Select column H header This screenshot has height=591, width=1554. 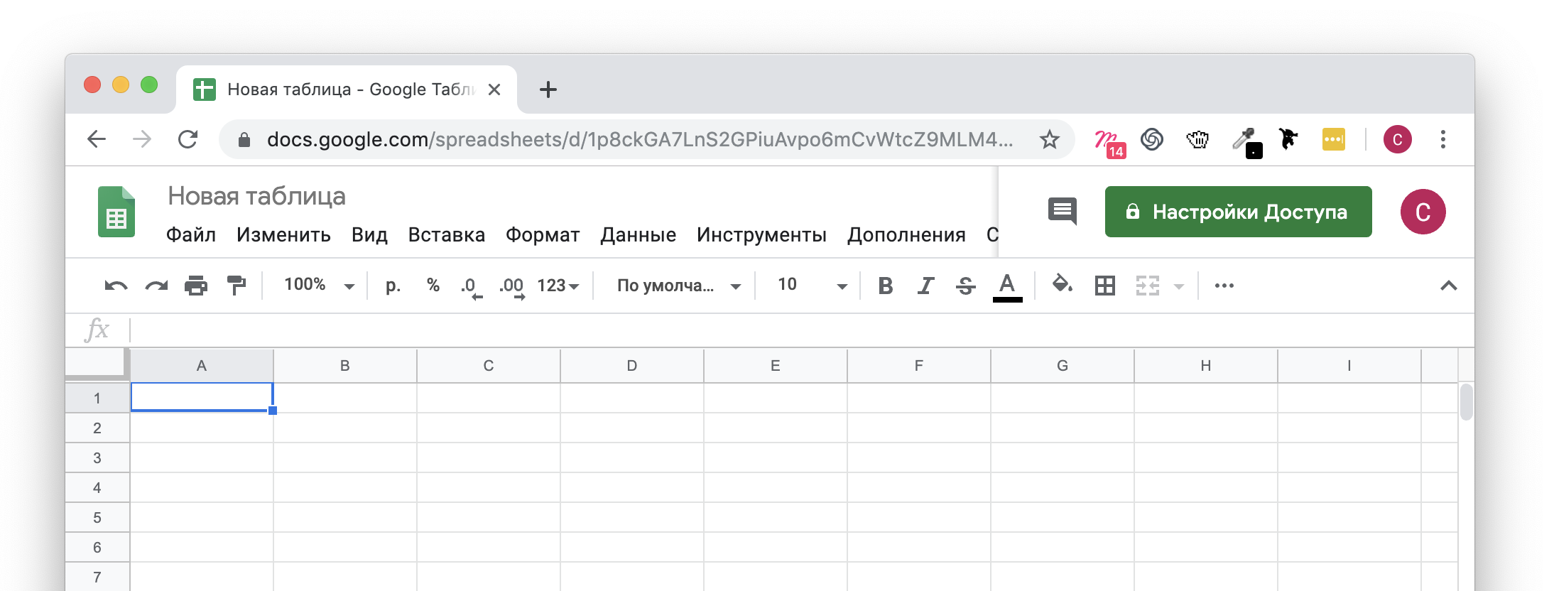1206,366
